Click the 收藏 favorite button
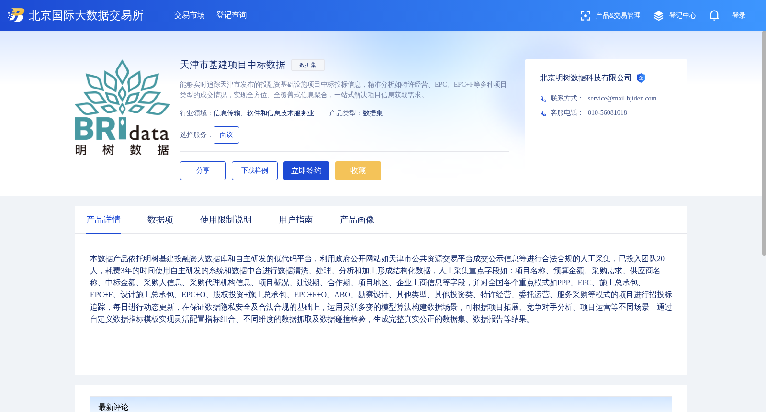Image resolution: width=766 pixels, height=412 pixels. (358, 171)
